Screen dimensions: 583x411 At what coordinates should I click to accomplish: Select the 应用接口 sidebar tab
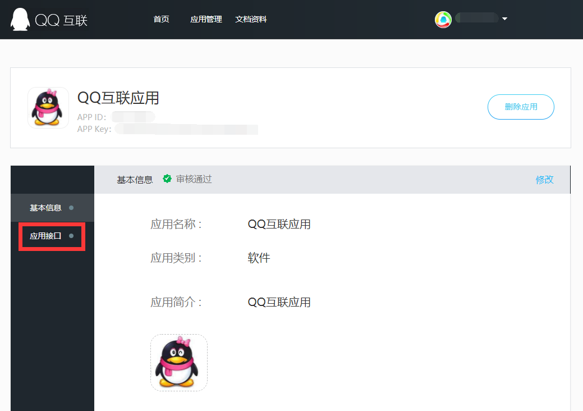pos(52,236)
